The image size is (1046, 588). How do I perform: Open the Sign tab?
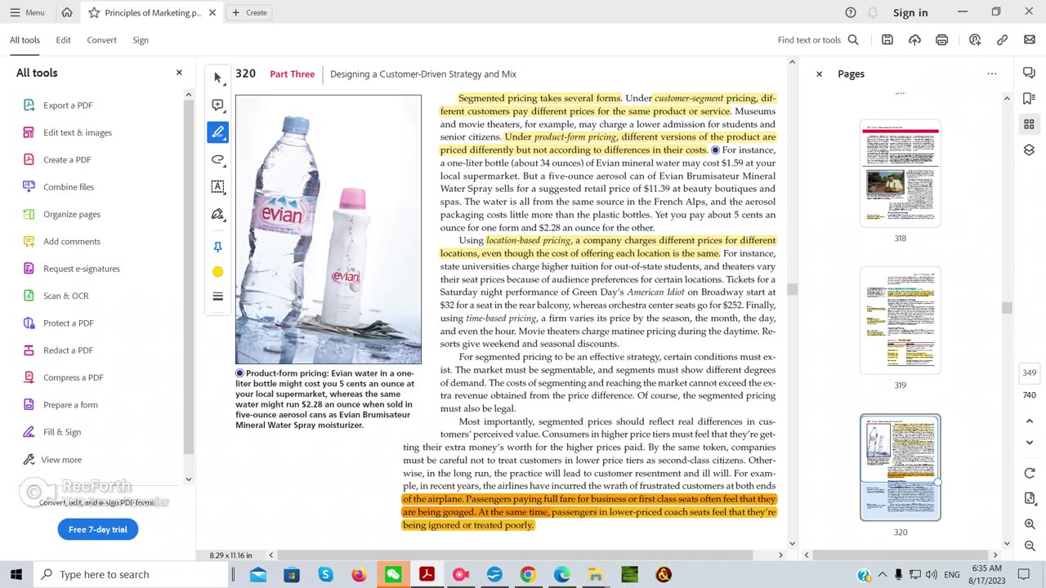141,40
